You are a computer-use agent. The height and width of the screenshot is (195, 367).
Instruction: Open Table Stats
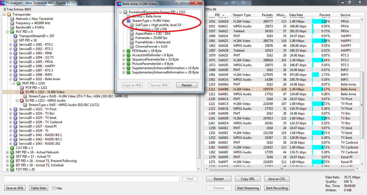pyautogui.click(x=39, y=188)
